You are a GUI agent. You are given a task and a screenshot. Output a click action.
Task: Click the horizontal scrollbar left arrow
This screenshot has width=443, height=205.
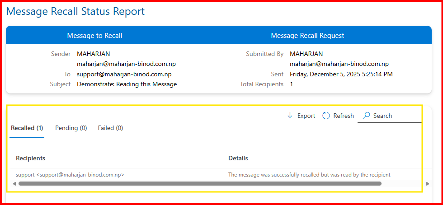pyautogui.click(x=14, y=184)
